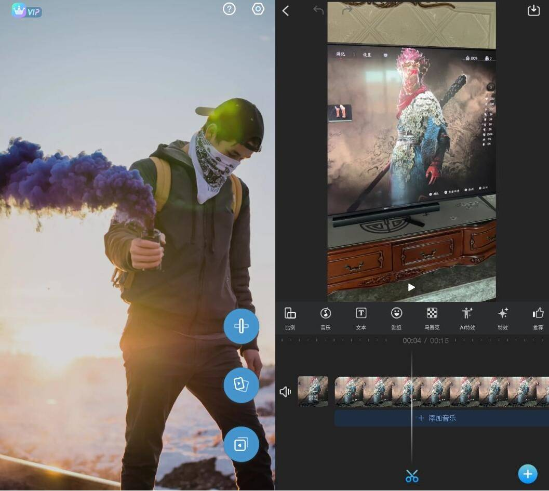Split clip with the scissors icon
Image resolution: width=549 pixels, height=491 pixels.
pyautogui.click(x=412, y=475)
